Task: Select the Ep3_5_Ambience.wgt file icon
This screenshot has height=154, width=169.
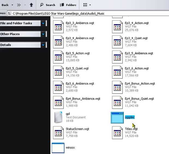Action: [117, 57]
